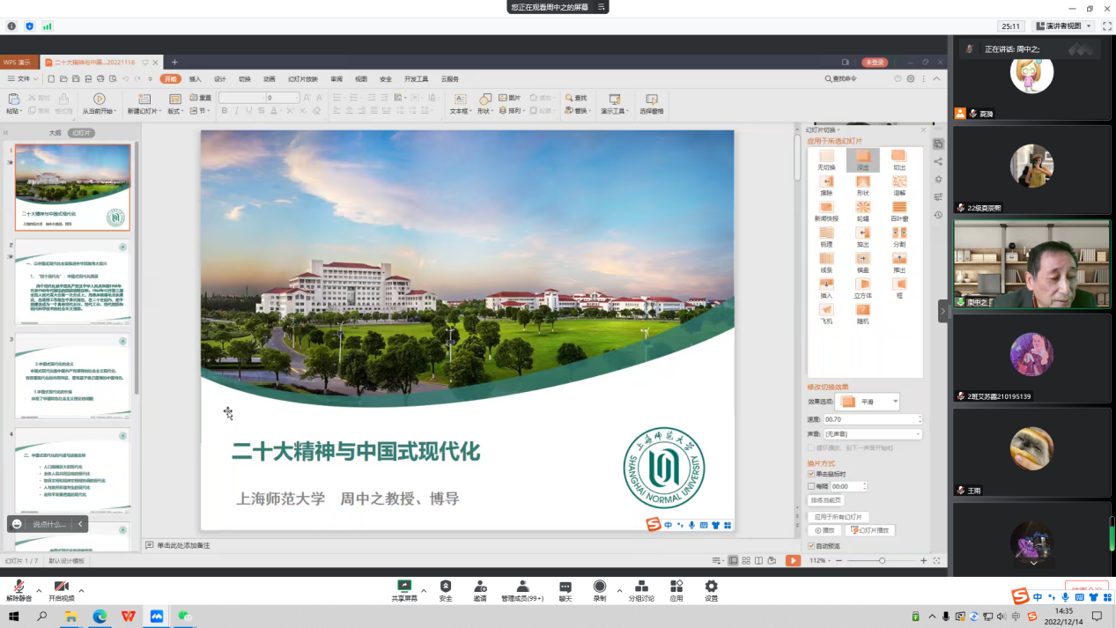The width and height of the screenshot is (1116, 628).
Task: Click the zoom slider in status bar
Action: click(x=882, y=561)
